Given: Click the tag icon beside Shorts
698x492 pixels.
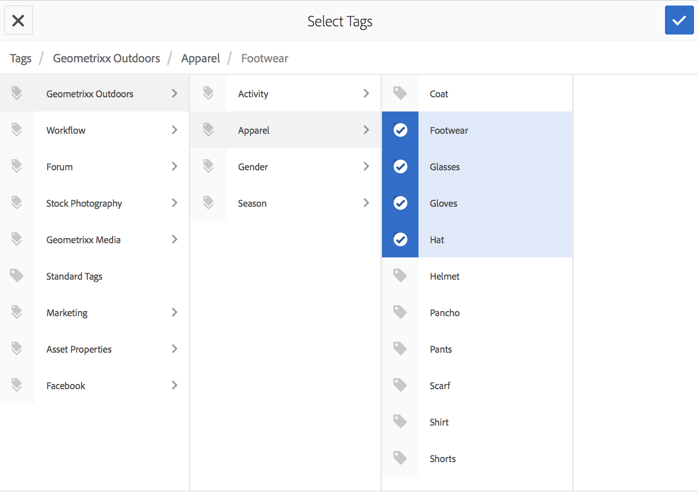Looking at the screenshot, I should point(400,458).
